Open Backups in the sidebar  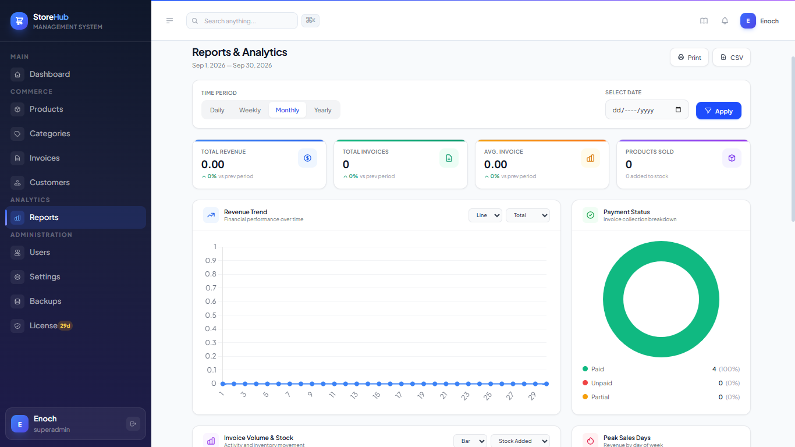coord(76,301)
